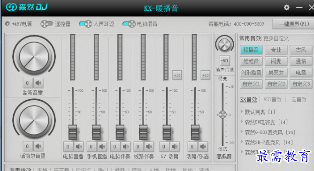Click the 电脑伴奏 fader handle

point(120,132)
